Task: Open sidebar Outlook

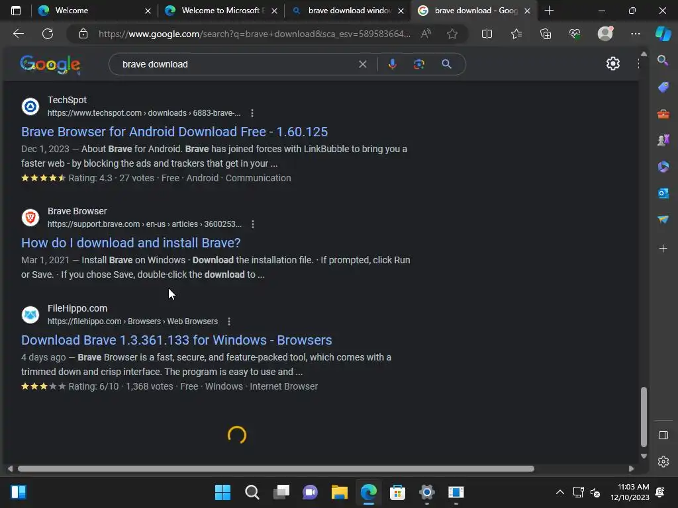Action: [x=663, y=193]
